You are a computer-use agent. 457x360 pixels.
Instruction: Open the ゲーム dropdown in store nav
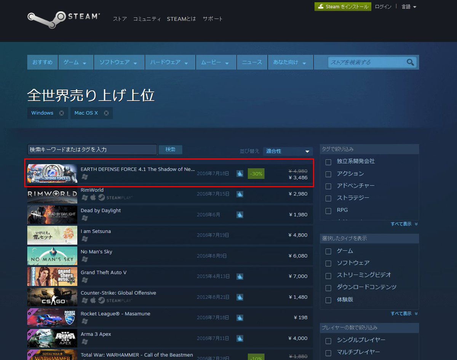(x=76, y=62)
